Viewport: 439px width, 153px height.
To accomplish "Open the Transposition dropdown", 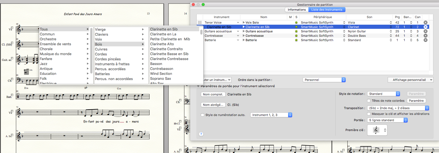I will [398, 108].
